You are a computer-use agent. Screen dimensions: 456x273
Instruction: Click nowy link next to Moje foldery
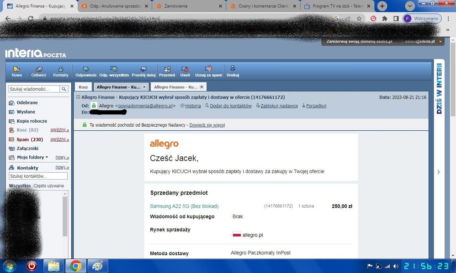pyautogui.click(x=62, y=157)
